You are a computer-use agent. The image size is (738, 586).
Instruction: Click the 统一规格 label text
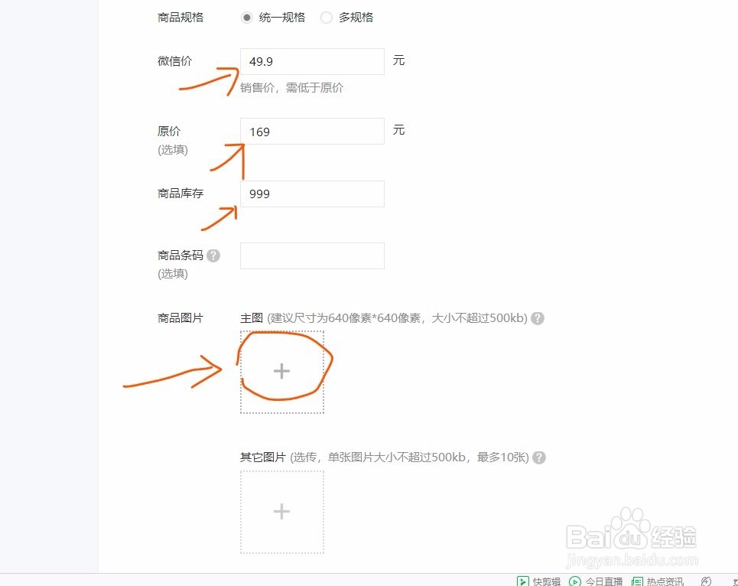pyautogui.click(x=282, y=18)
